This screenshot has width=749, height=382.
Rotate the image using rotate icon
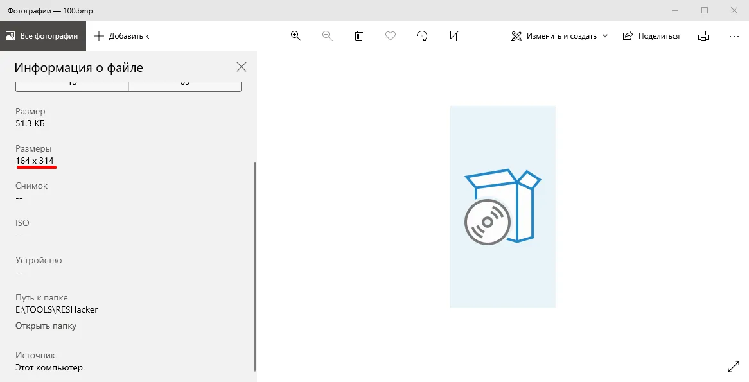pyautogui.click(x=422, y=36)
